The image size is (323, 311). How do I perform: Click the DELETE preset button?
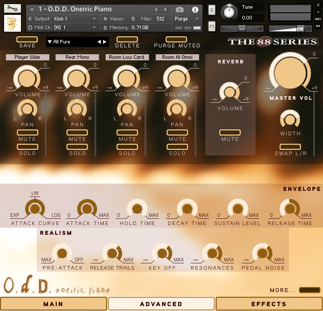[x=127, y=39]
